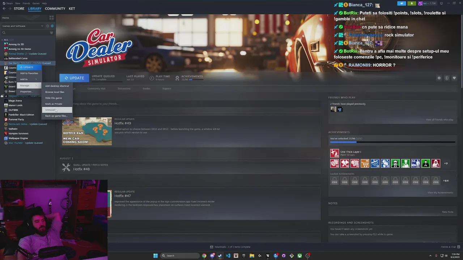Open View My Achievements link
This screenshot has height=260, width=463.
click(x=440, y=192)
